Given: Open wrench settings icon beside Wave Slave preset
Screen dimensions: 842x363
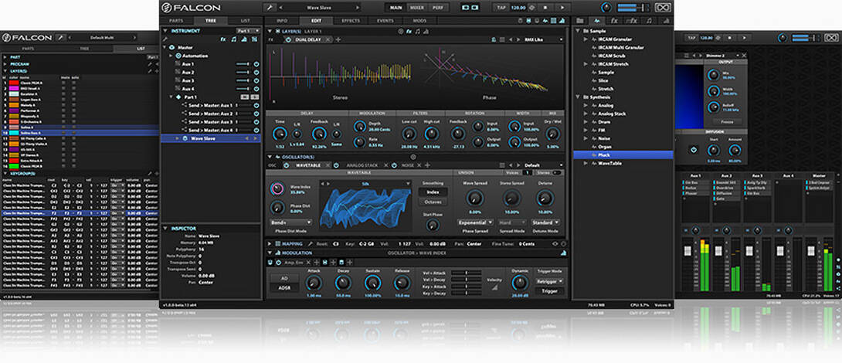Looking at the screenshot, I should [270, 8].
